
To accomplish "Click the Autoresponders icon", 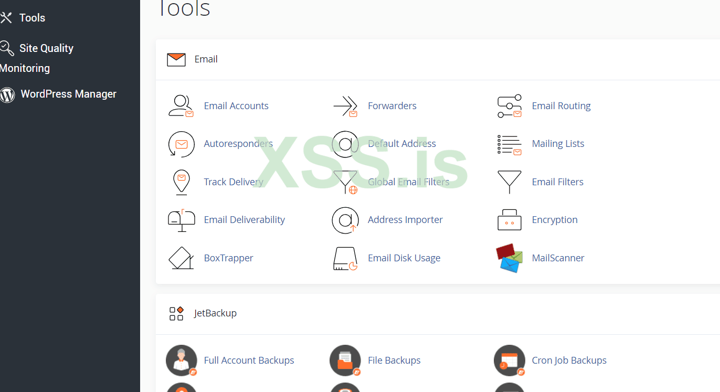I will (x=181, y=144).
